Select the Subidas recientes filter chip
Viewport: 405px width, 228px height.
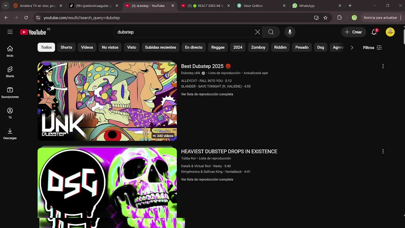coord(160,47)
